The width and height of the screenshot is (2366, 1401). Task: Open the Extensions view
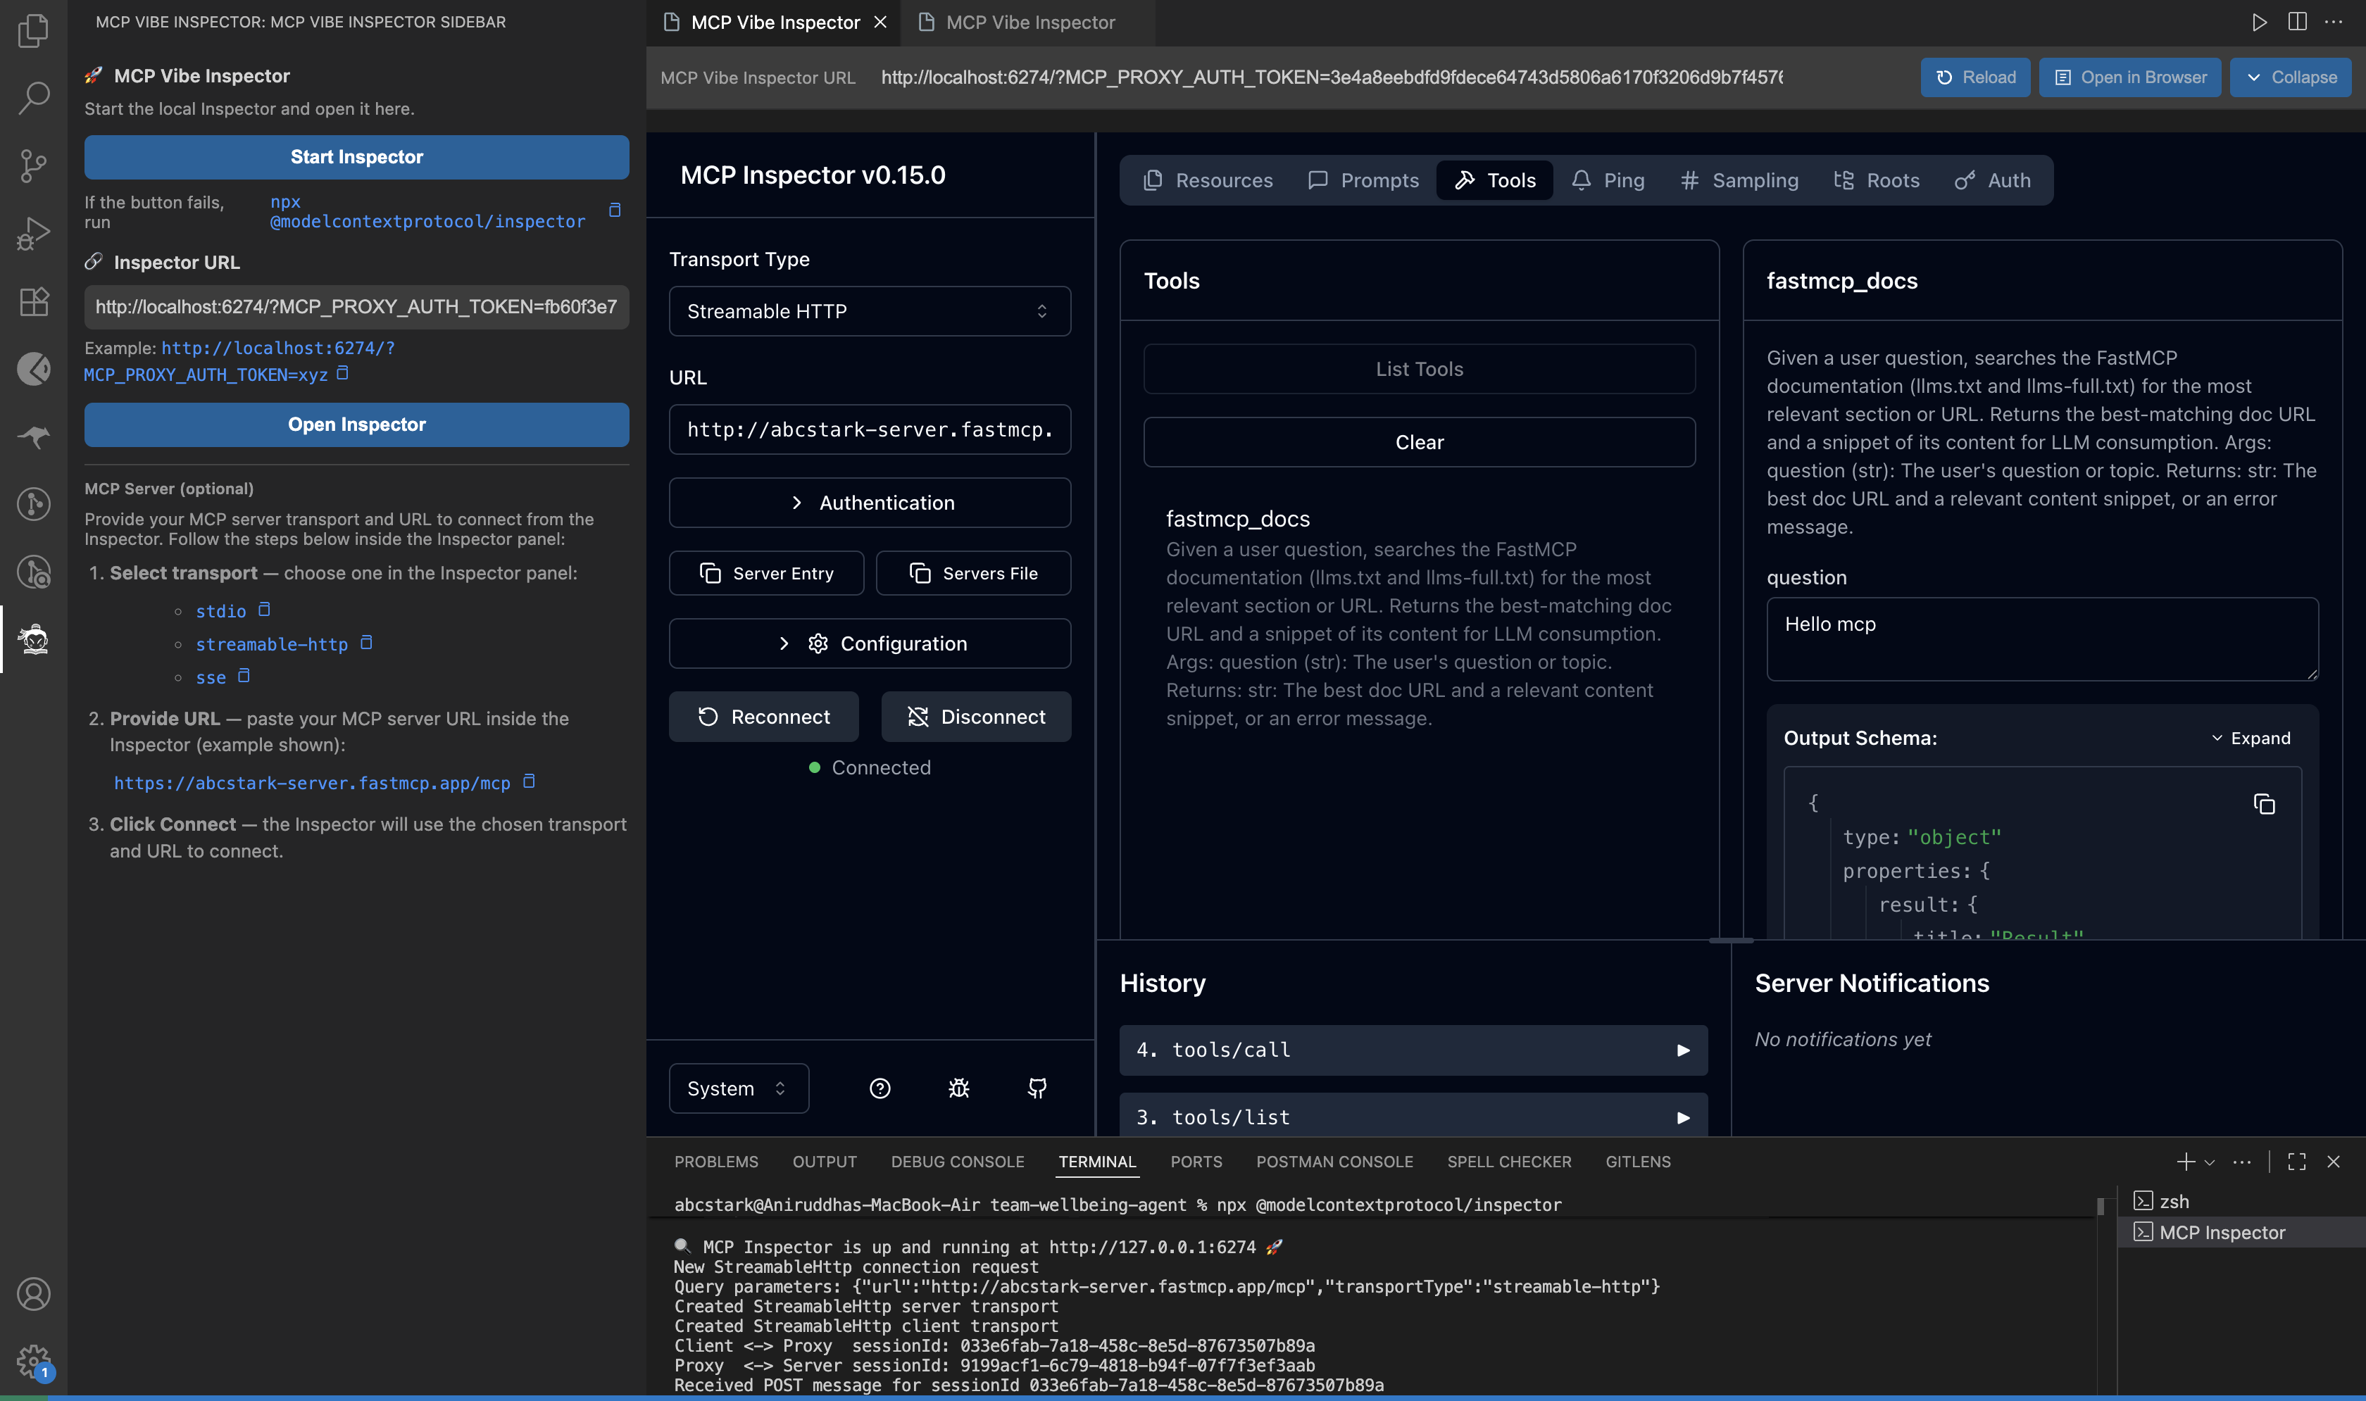33,301
